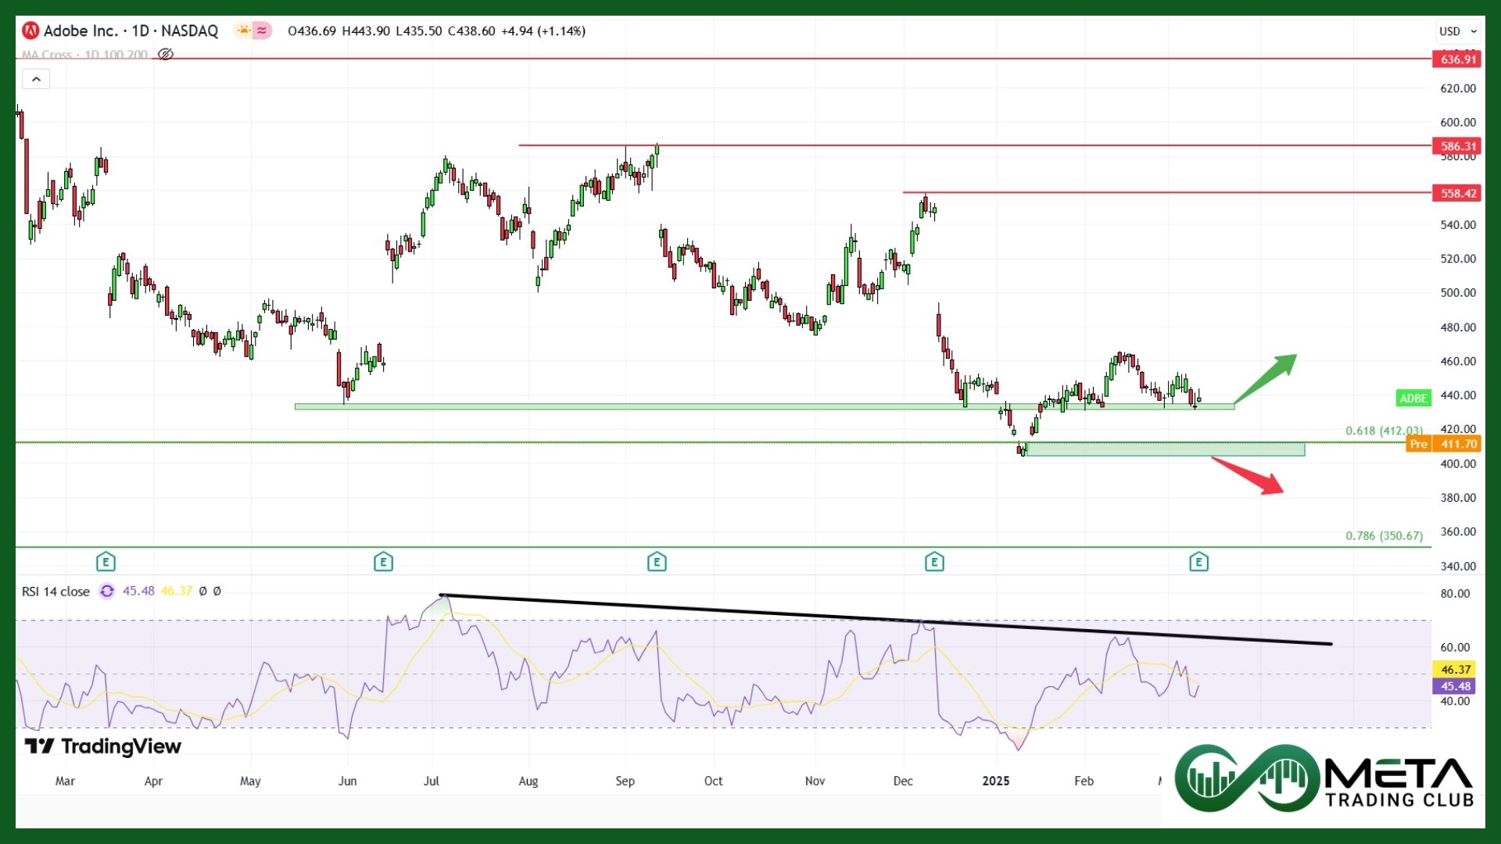Click the 0.618 (412.03) Fibonacci label
Image resolution: width=1501 pixels, height=844 pixels.
(1384, 431)
